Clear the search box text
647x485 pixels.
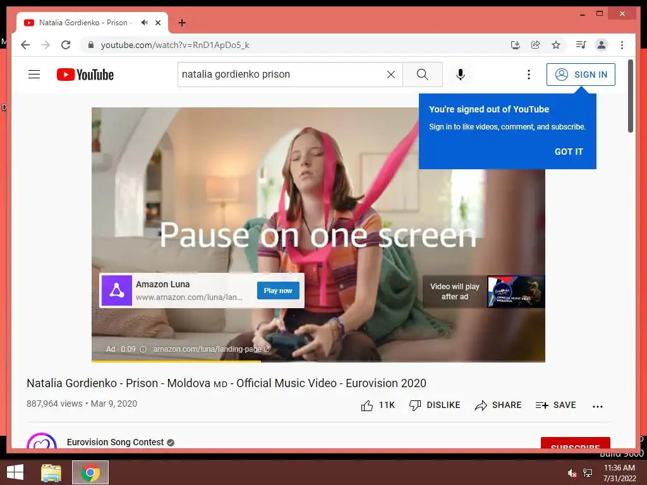(x=390, y=75)
